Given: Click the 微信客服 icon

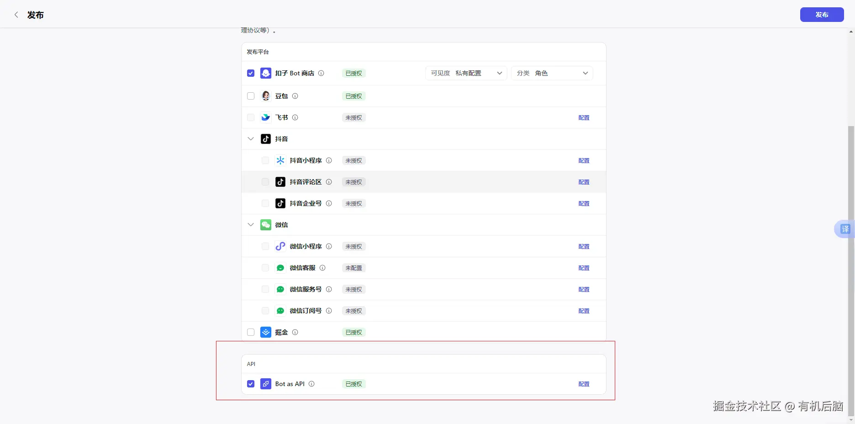Looking at the screenshot, I should 280,268.
